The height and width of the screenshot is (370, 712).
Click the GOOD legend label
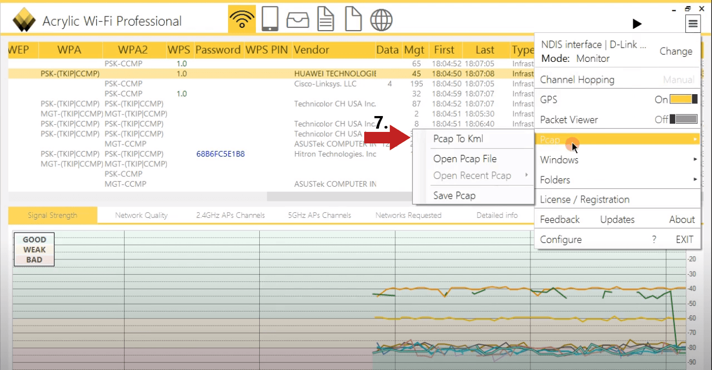point(34,239)
